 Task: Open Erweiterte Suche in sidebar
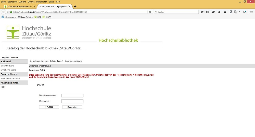[8, 70]
